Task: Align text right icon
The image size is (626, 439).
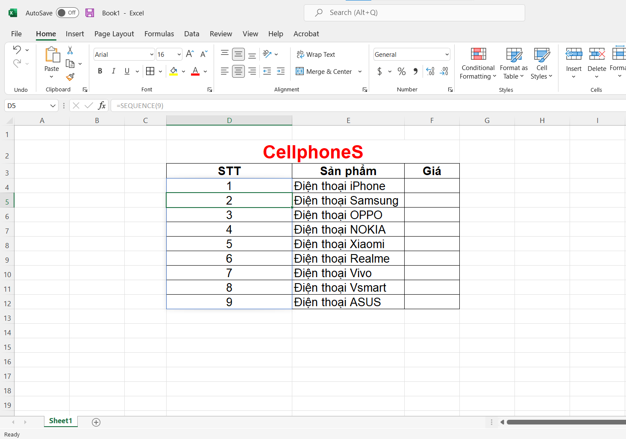Action: 252,71
